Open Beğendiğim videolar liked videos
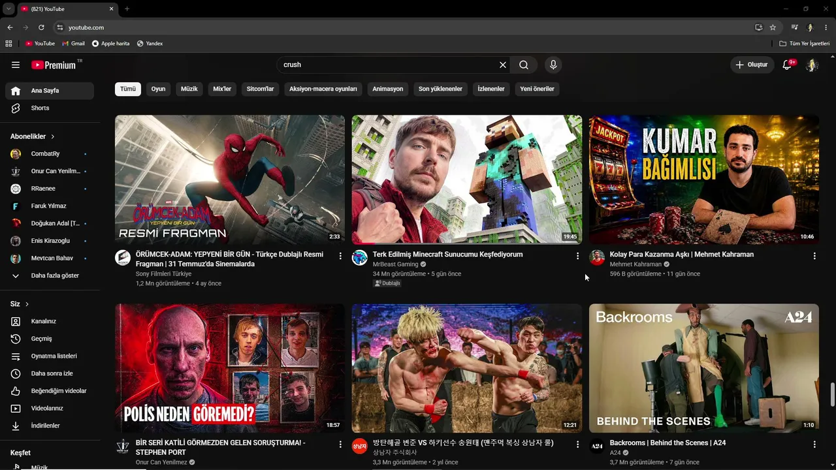Screen dimensions: 836x470 [50, 391]
